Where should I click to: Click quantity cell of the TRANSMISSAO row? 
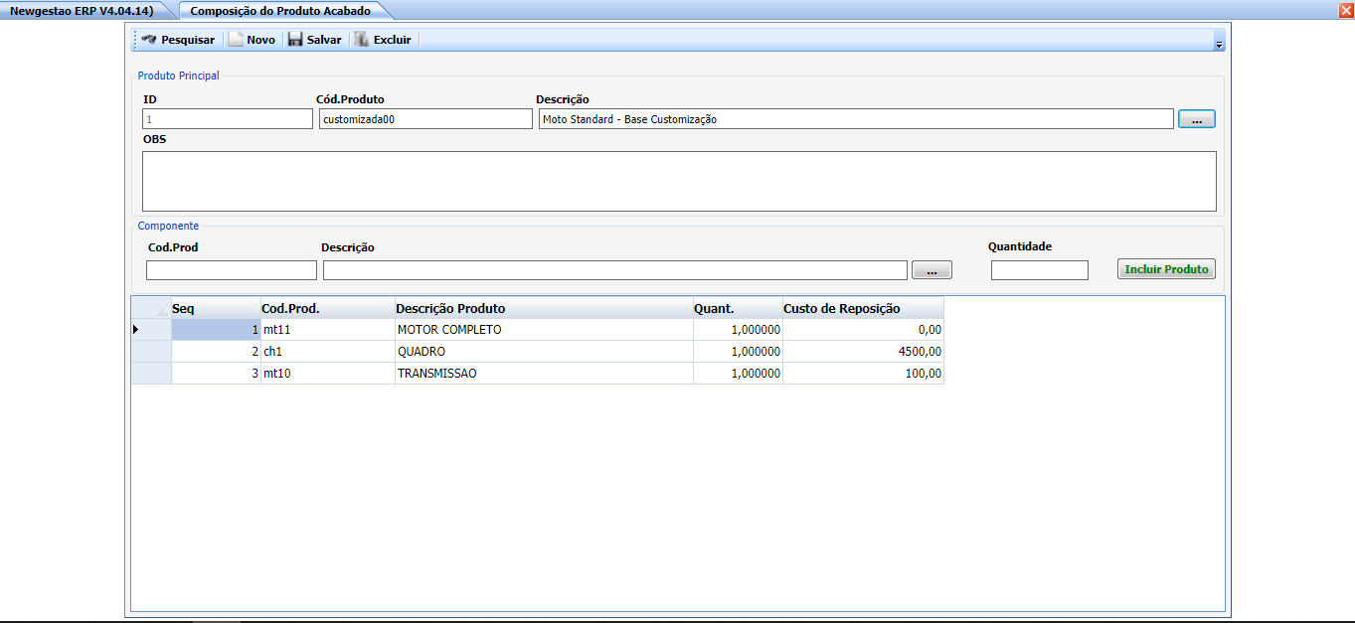tap(738, 373)
